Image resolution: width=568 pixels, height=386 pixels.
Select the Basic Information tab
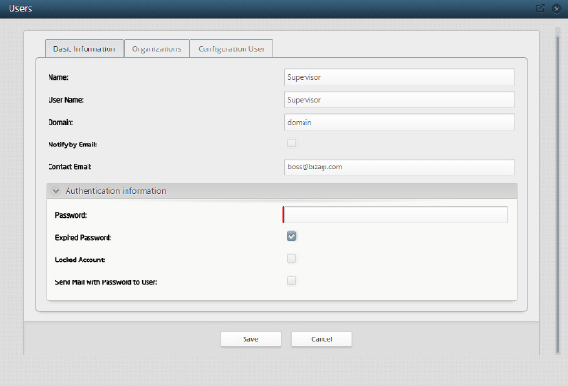point(84,48)
